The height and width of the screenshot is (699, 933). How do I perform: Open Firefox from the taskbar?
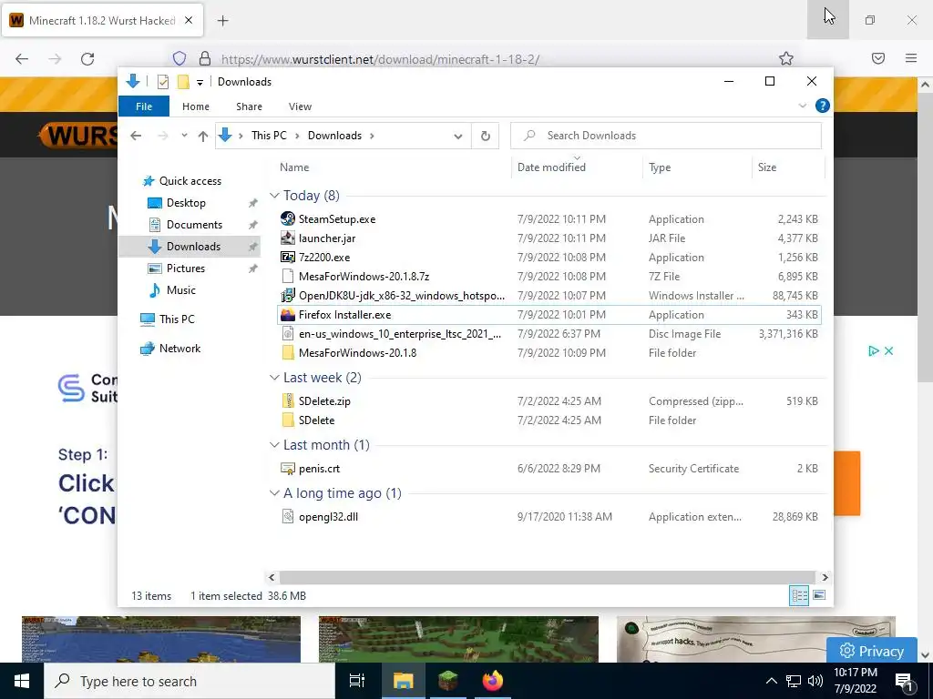pyautogui.click(x=493, y=681)
